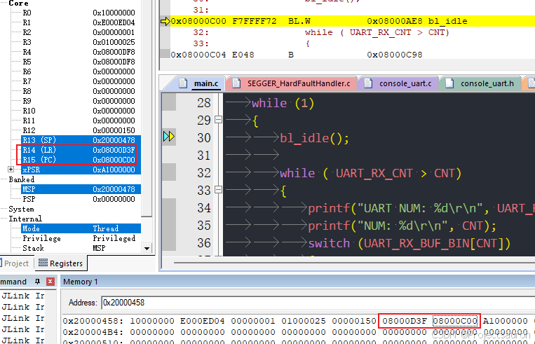Collapse the code block at line 29
Screen dimensions: 535x344
pyautogui.click(x=217, y=121)
